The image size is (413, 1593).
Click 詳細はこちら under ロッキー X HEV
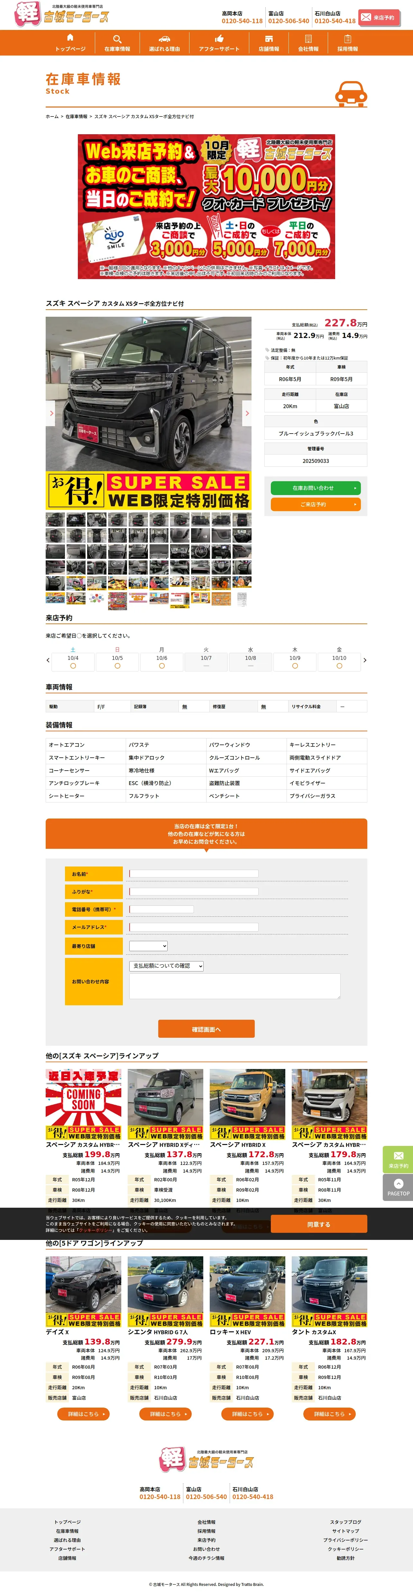247,1414
